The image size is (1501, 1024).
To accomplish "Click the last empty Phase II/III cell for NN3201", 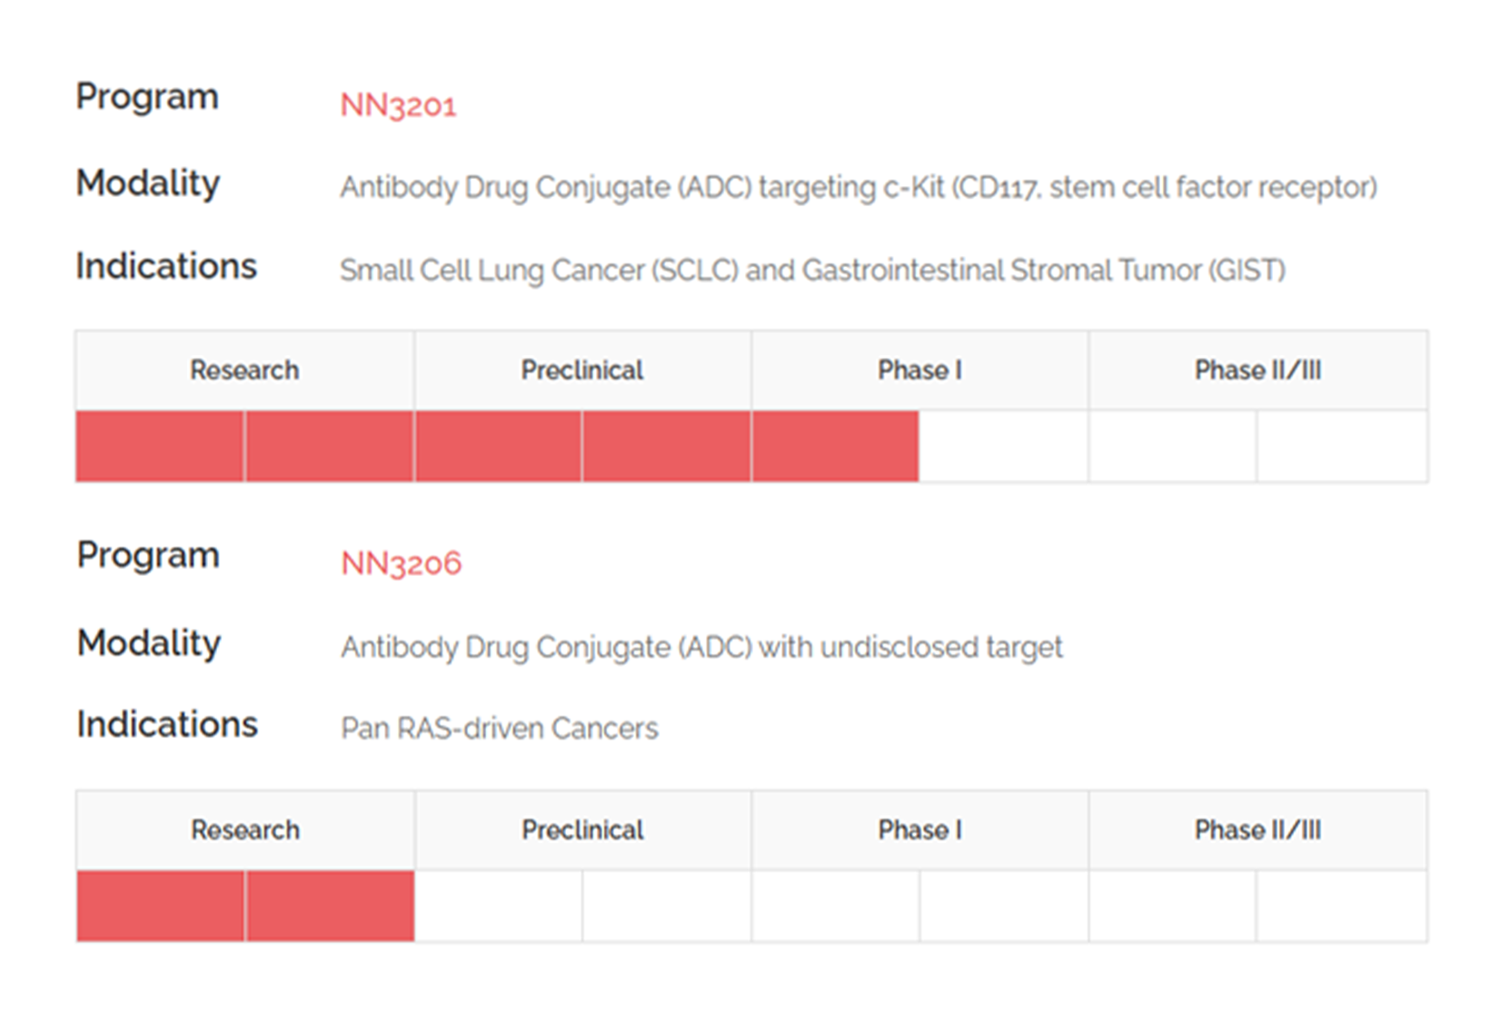I will [x=1342, y=446].
